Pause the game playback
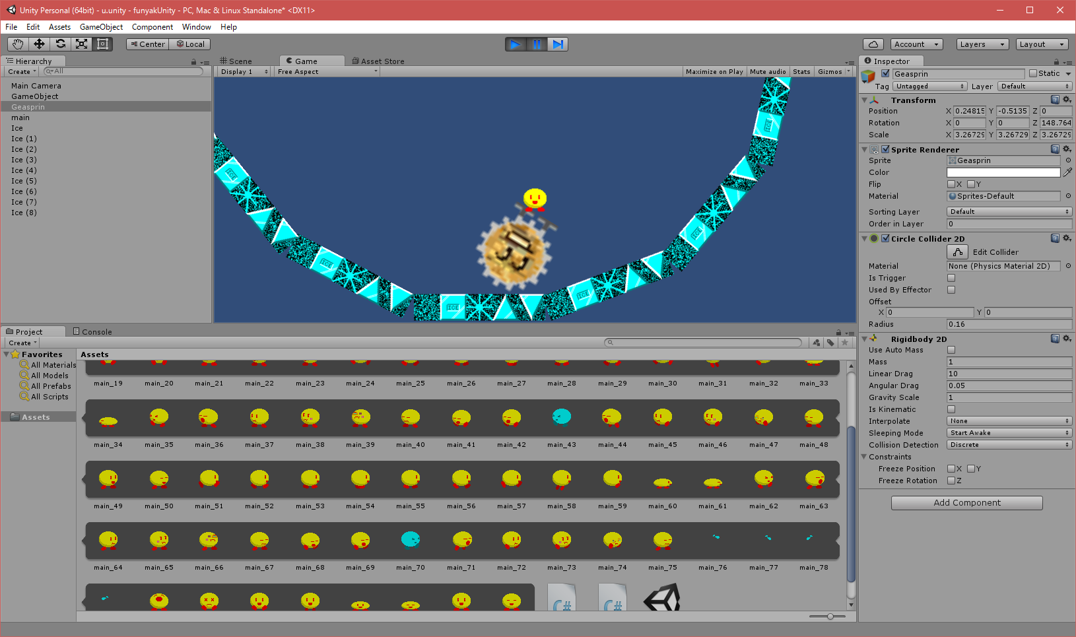1076x637 pixels. (537, 44)
